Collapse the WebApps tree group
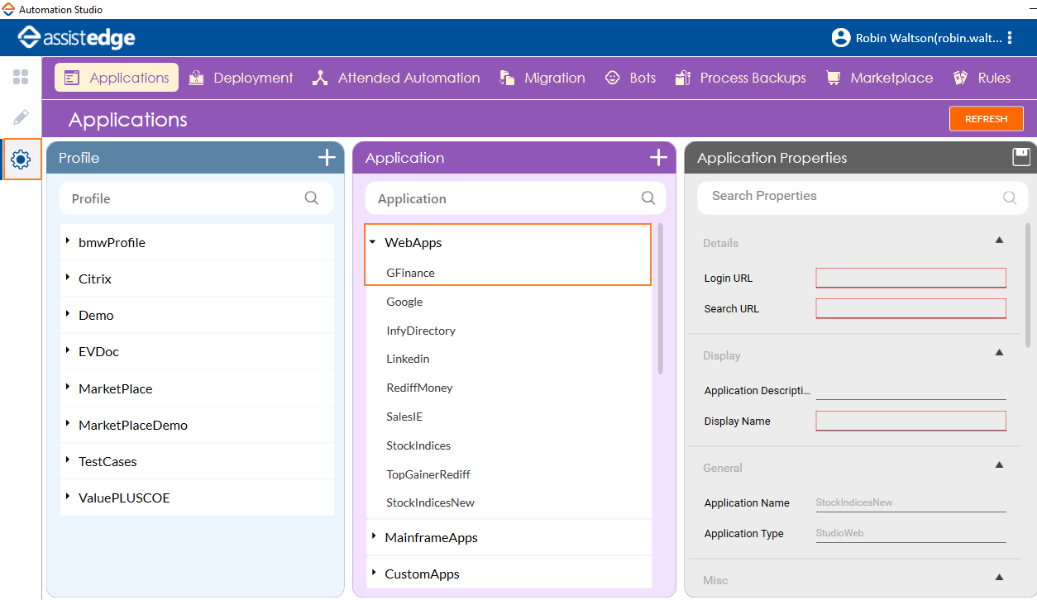The height and width of the screenshot is (600, 1037). [x=373, y=242]
